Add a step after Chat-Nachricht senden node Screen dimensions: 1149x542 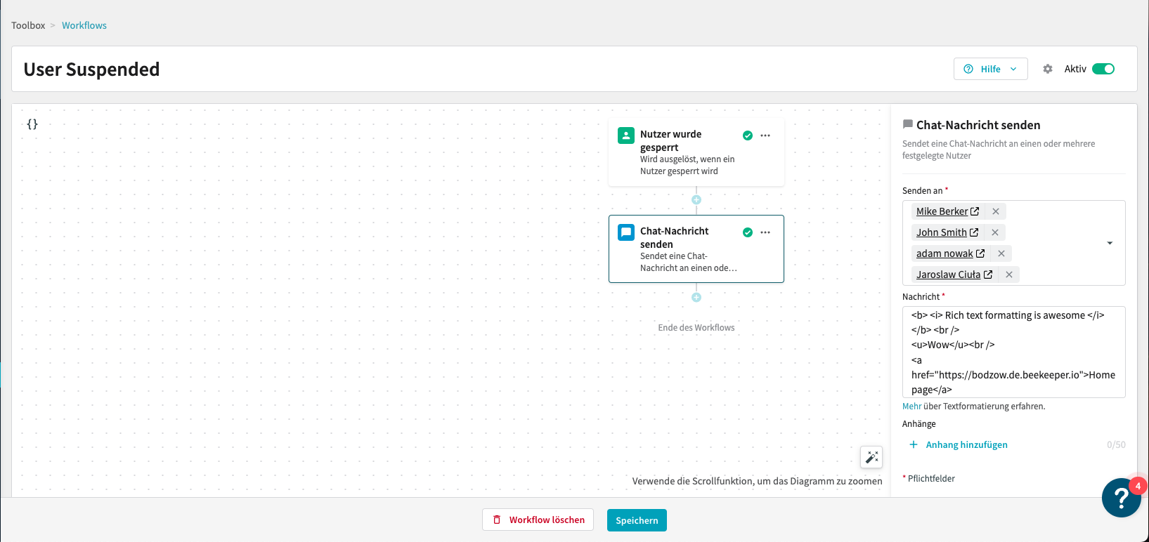(696, 298)
